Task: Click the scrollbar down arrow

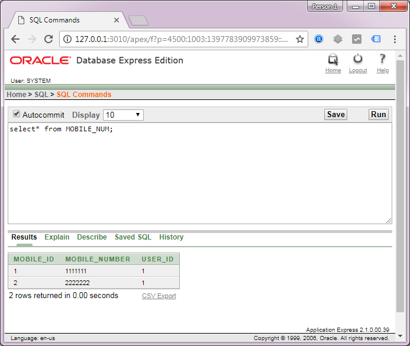Action: tap(400, 336)
